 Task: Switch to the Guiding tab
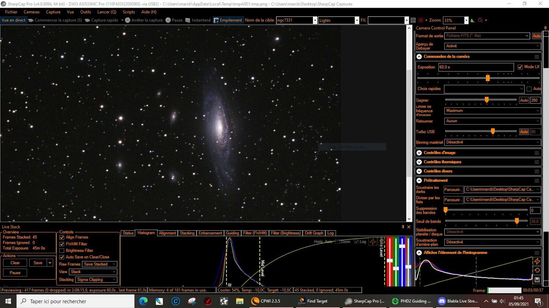[x=232, y=233]
